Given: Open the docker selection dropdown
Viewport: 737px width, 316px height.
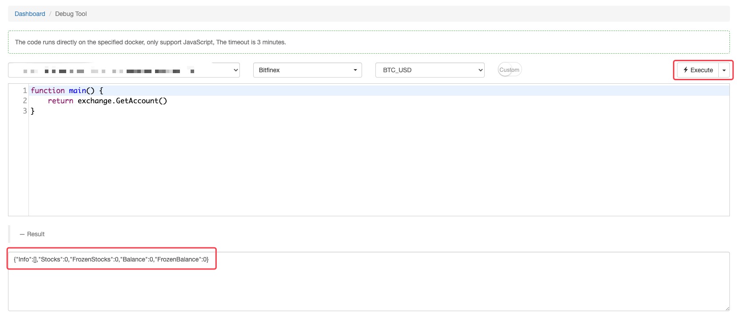Looking at the screenshot, I should point(124,70).
